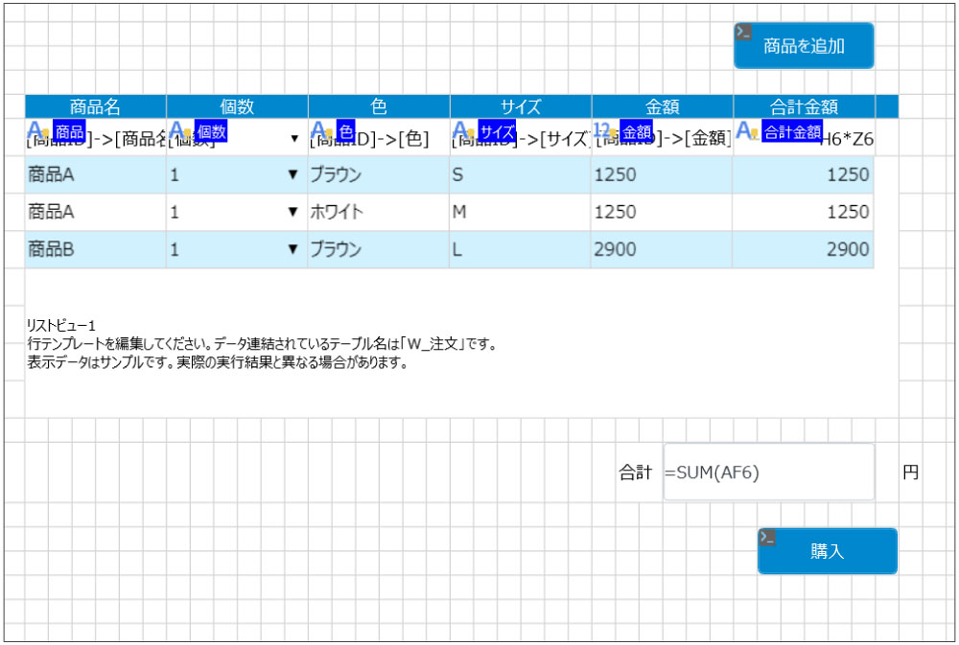959x645 pixels.
Task: Click the numeric-type icon beside 金額 tag
Action: point(604,130)
